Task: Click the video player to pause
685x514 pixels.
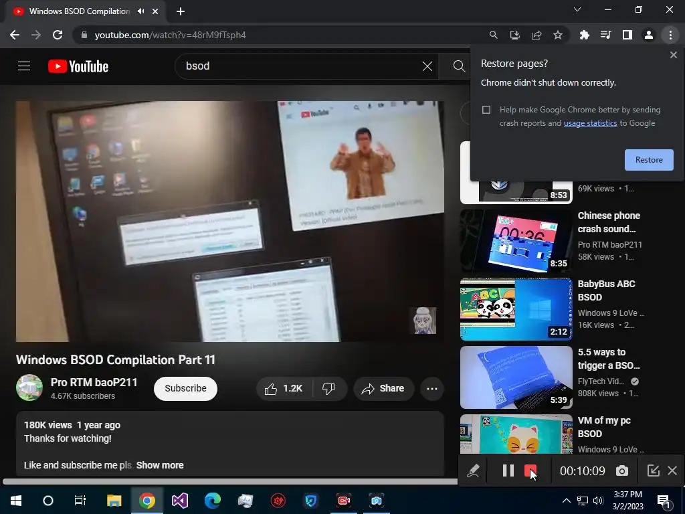Action: click(230, 221)
